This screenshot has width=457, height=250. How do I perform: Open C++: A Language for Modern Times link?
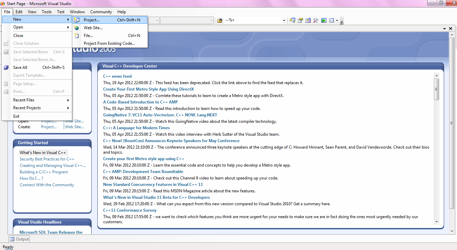136,128
